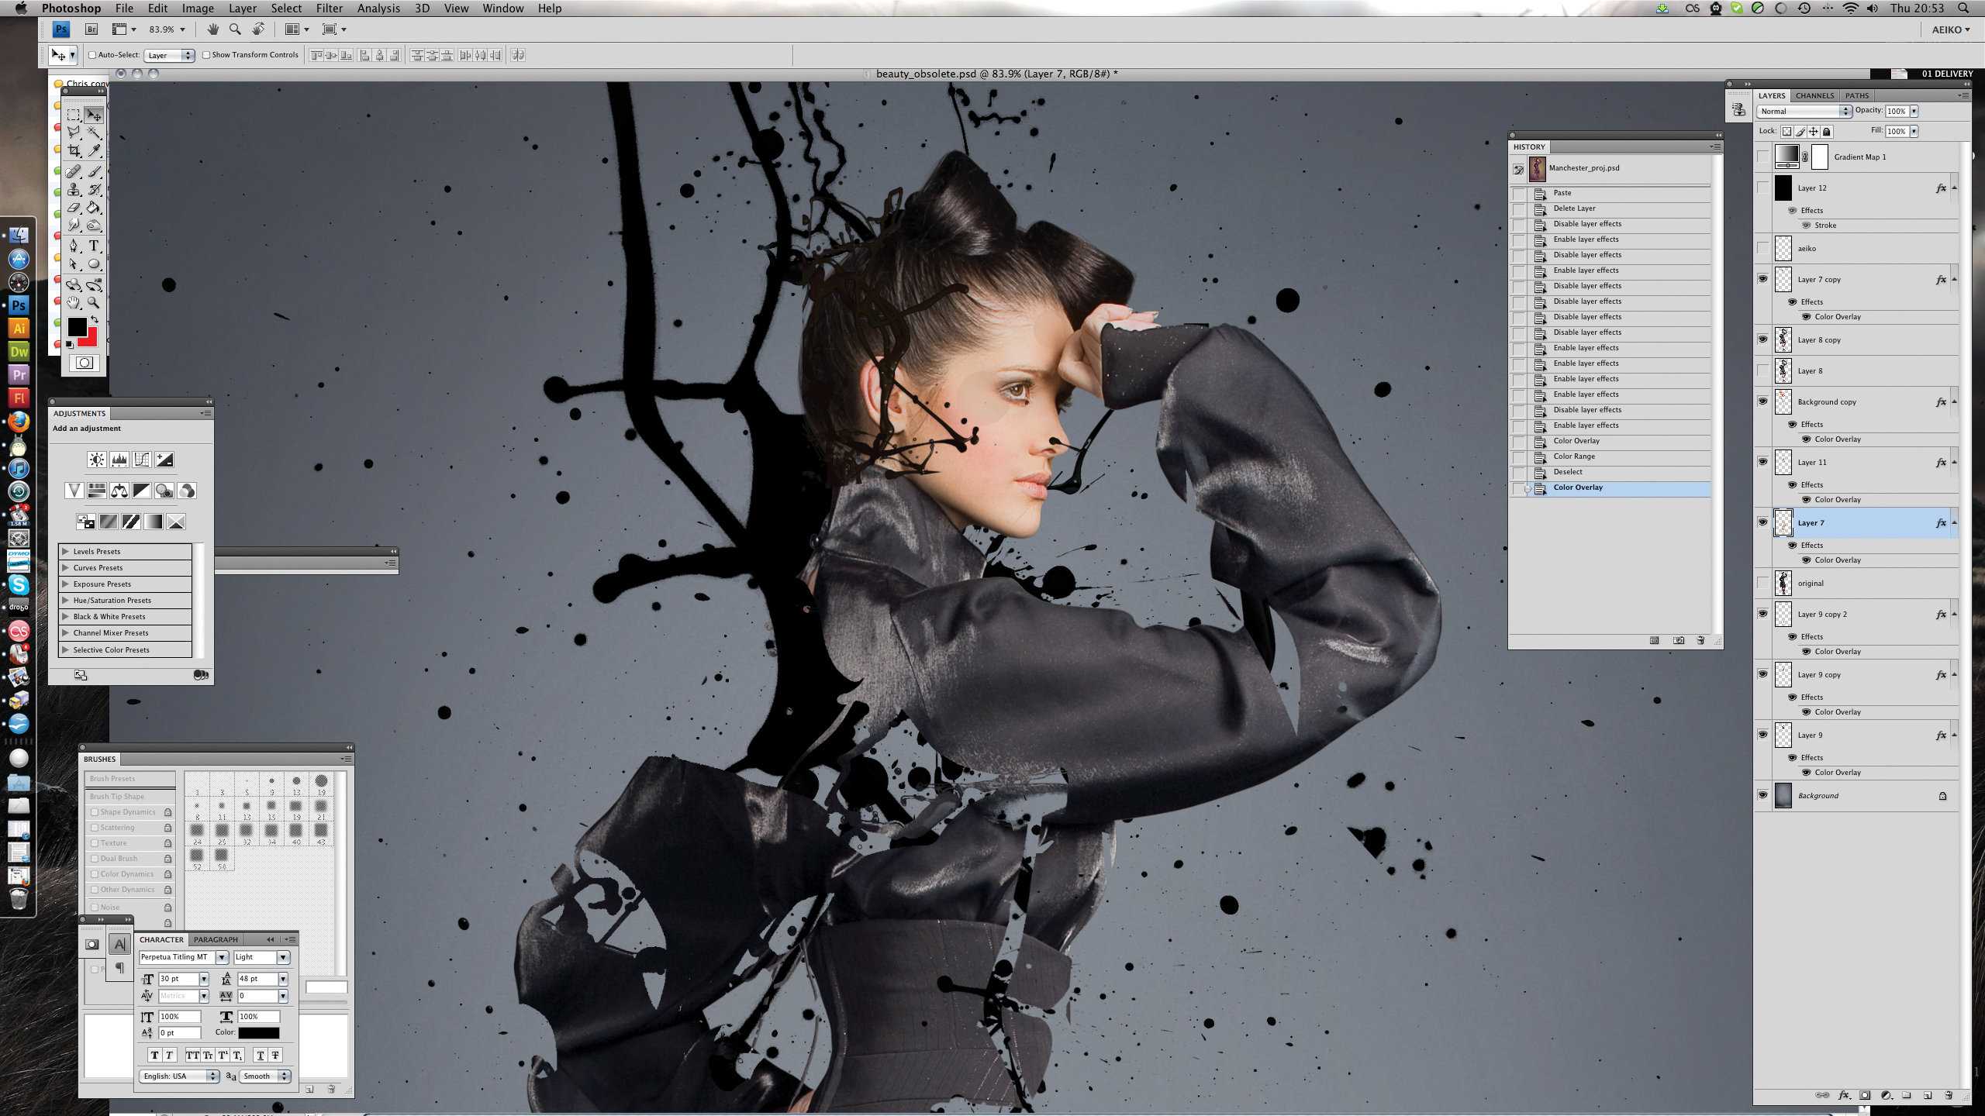Click on Color Overlay layer effect
Screen dimensions: 1985x1116
point(1839,560)
